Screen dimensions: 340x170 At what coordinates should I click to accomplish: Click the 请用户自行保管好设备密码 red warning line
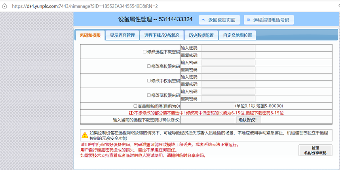click(160, 145)
